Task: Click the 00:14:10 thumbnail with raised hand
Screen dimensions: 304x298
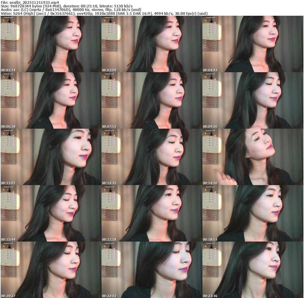Action: [x=253, y=157]
